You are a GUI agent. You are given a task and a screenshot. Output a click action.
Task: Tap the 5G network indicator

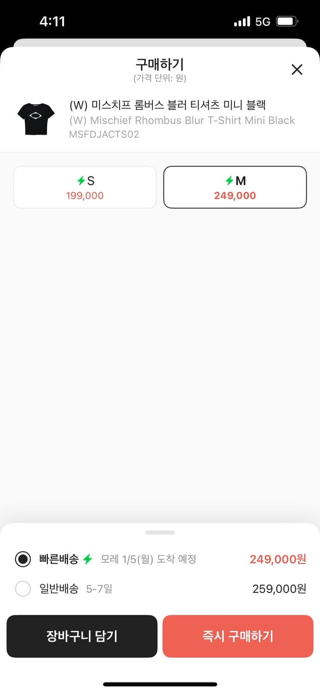[262, 22]
